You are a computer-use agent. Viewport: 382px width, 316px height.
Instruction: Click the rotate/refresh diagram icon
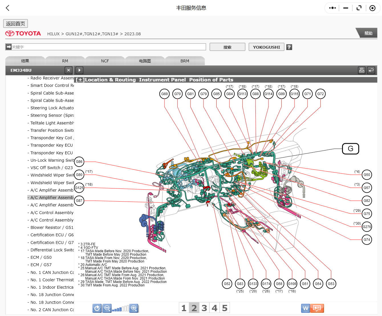click(97, 308)
